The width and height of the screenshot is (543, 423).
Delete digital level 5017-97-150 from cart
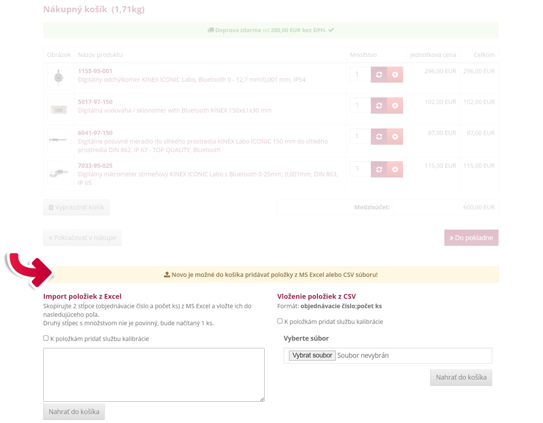point(395,105)
